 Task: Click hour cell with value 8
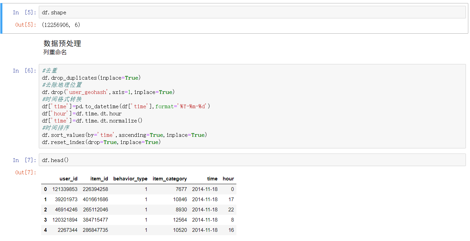(233, 220)
